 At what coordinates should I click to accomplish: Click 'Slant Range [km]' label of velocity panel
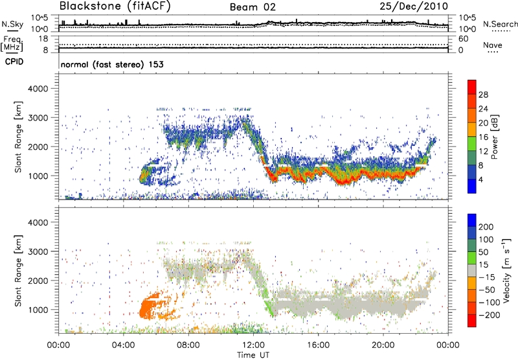[x=18, y=271]
